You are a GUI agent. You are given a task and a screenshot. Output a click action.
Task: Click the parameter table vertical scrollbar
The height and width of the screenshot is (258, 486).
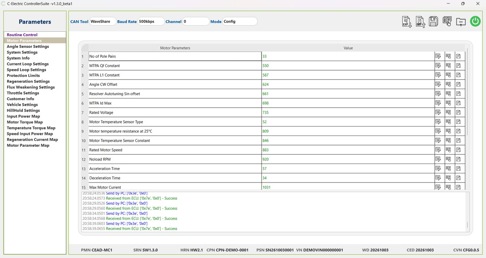pyautogui.click(x=467, y=91)
